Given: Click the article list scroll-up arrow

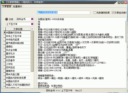Looking at the screenshot, I should point(32,29).
